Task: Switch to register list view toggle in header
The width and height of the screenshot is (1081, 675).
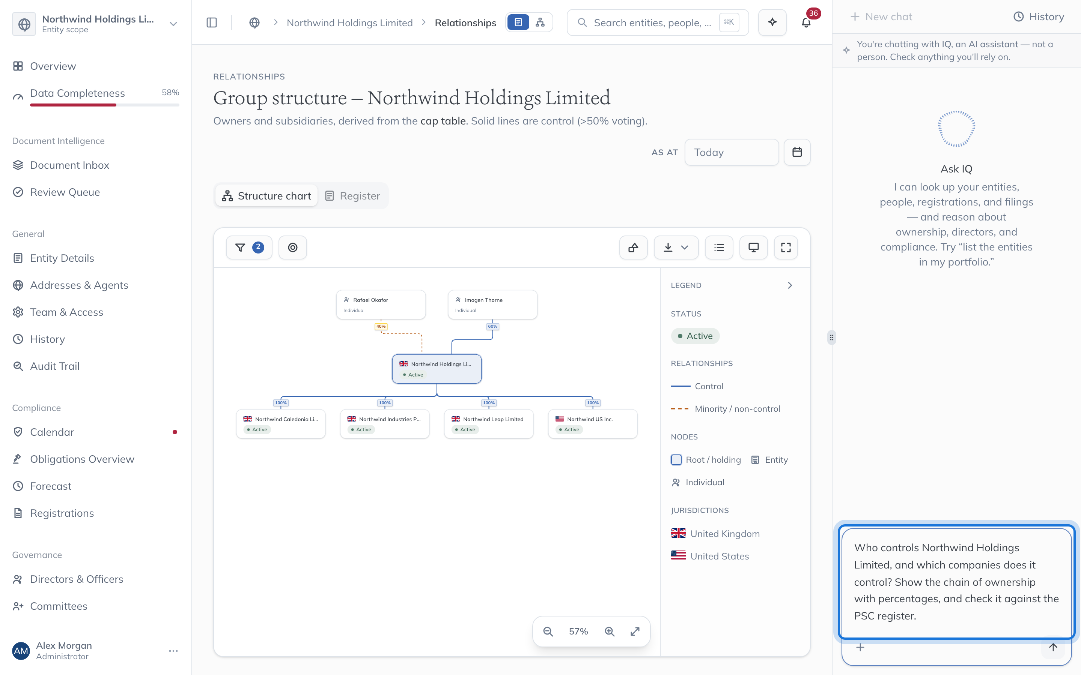Action: point(518,22)
